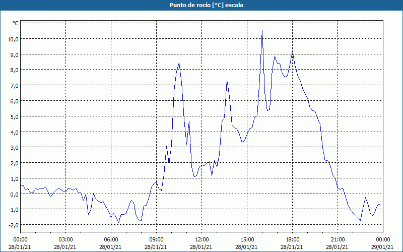Click the 8,0 y-axis value
This screenshot has height=252, width=403.
[15, 70]
